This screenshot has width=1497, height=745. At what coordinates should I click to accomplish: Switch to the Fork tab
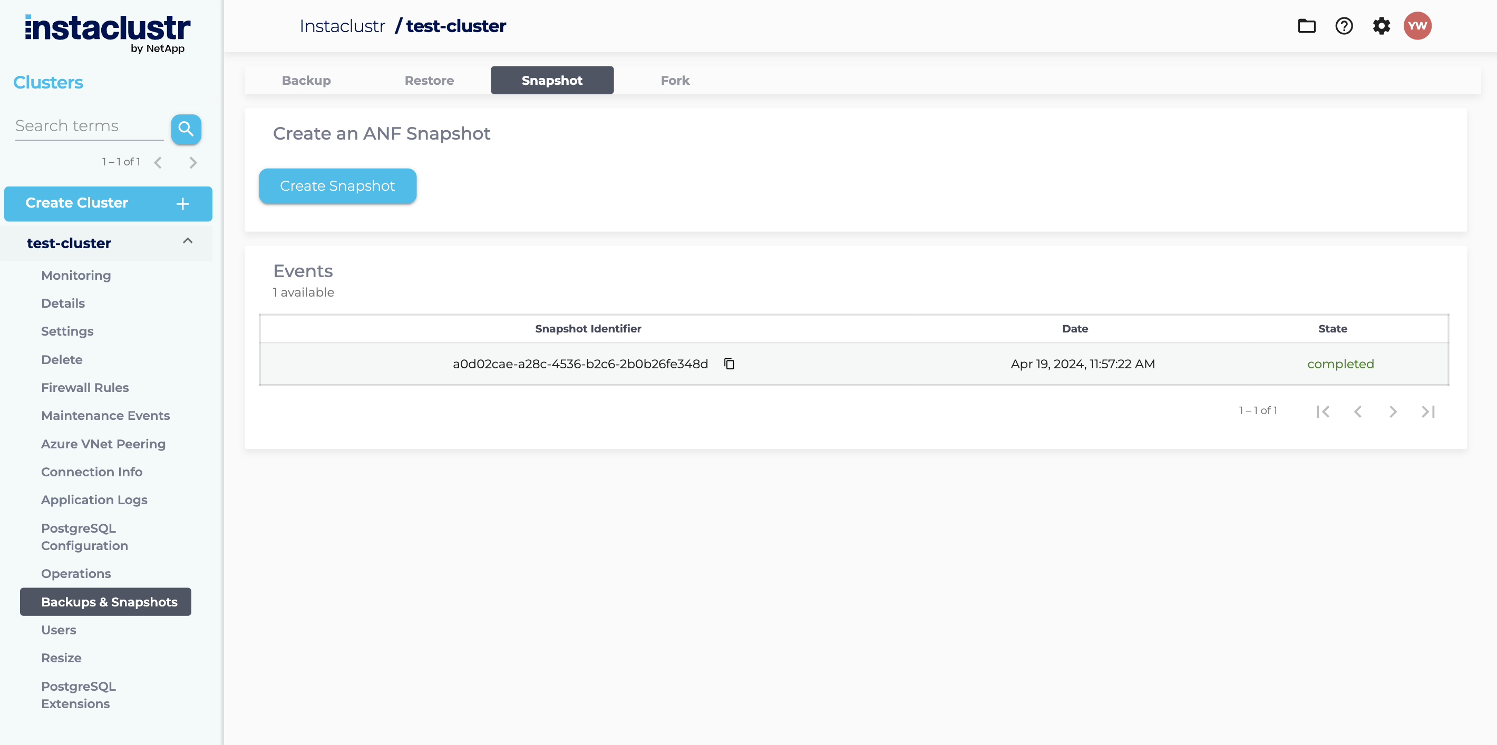coord(675,81)
